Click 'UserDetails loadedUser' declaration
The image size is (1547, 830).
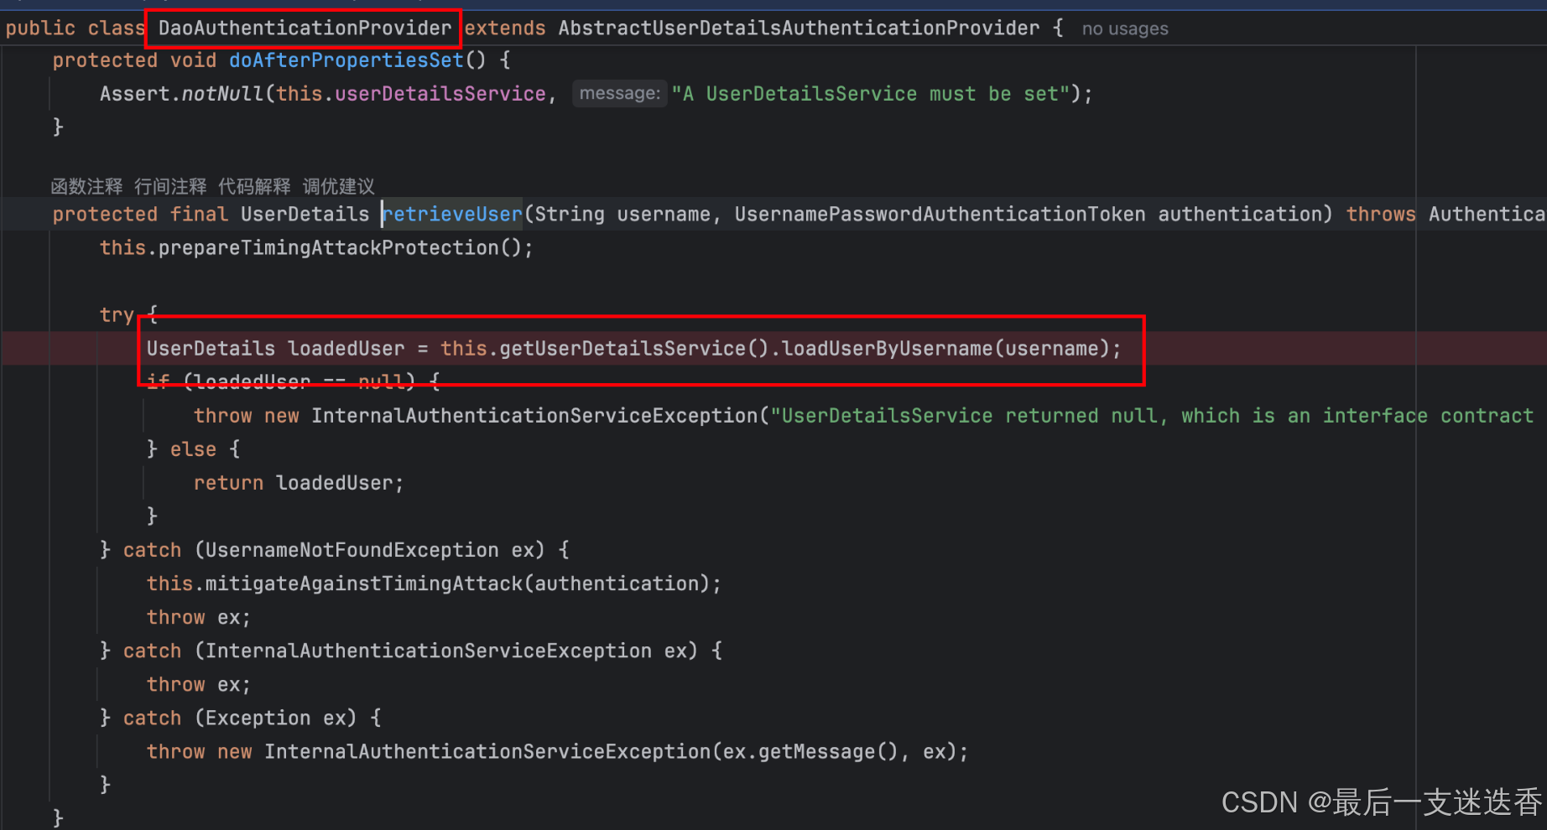pos(275,349)
